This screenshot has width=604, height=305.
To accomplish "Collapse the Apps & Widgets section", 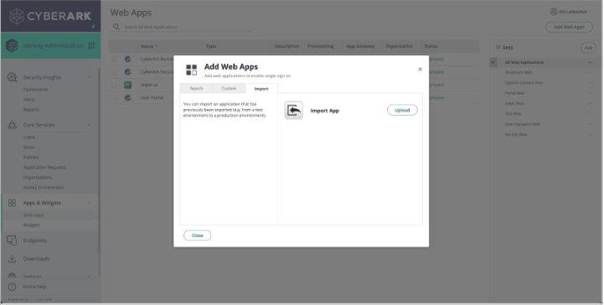I will pos(89,203).
